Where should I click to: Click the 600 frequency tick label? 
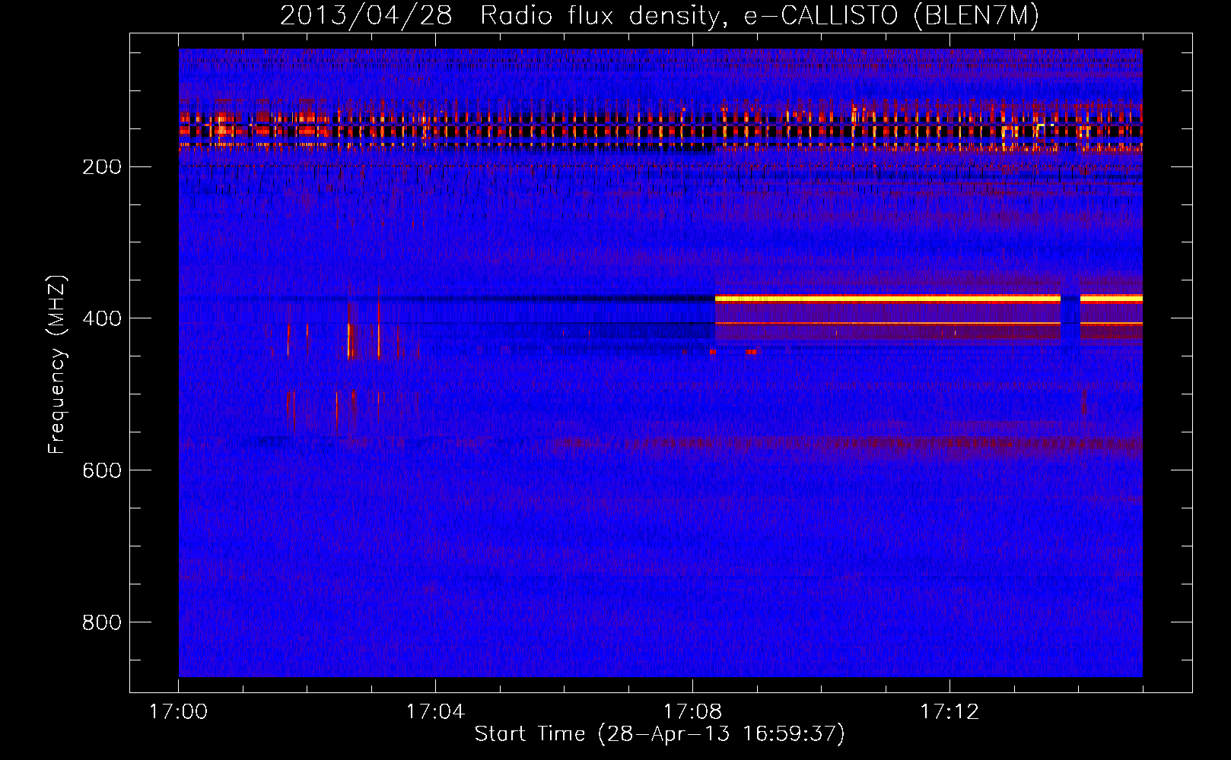(102, 470)
